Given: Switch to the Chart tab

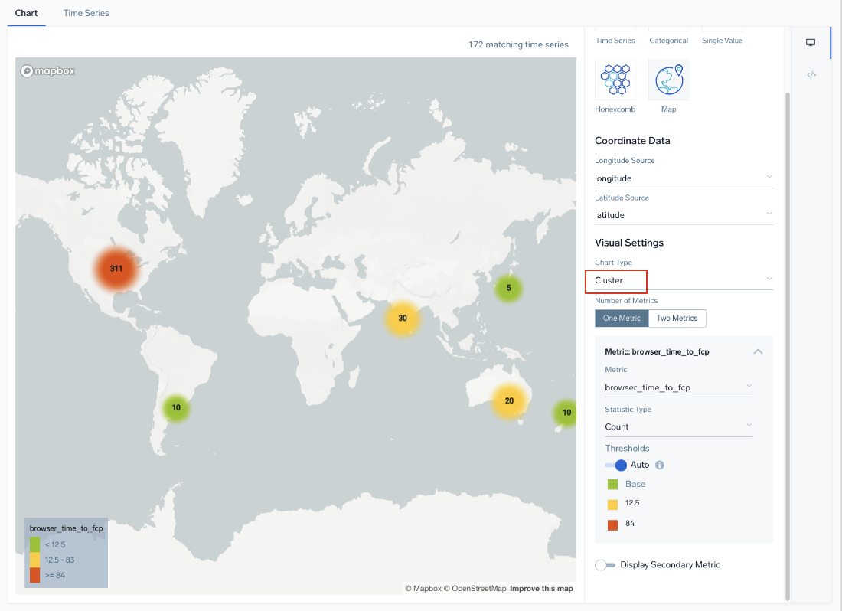Looking at the screenshot, I should point(27,13).
